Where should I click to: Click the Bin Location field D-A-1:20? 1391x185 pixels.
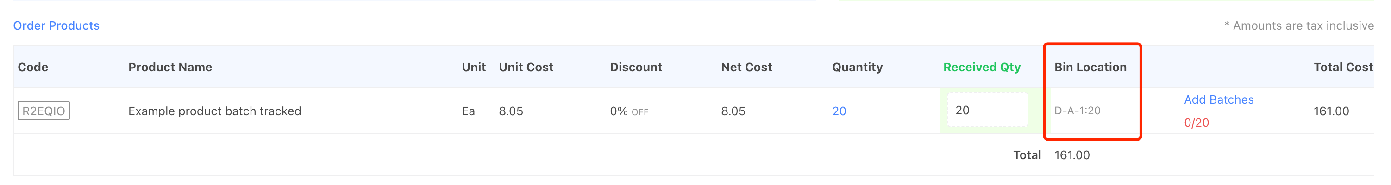(1077, 111)
